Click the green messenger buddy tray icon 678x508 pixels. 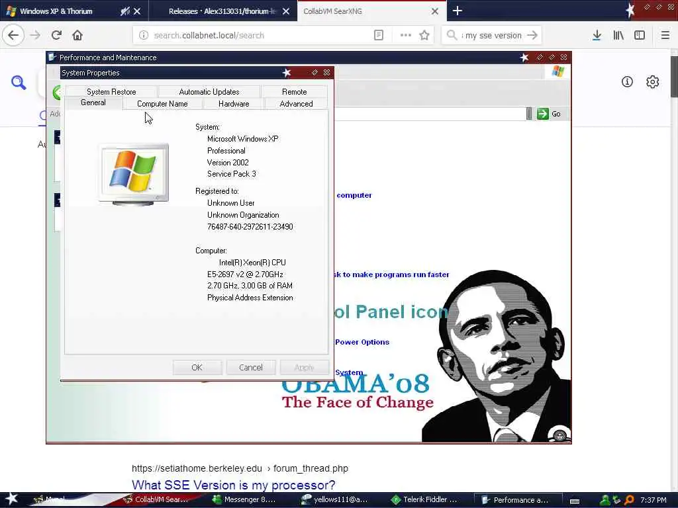coord(605,500)
